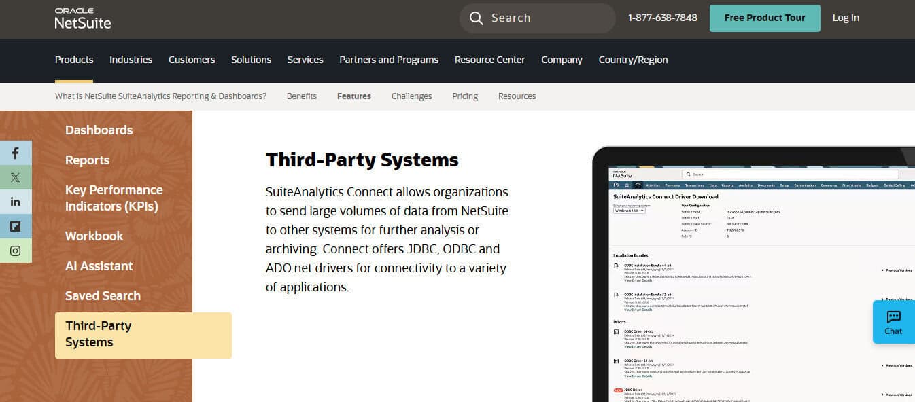
Task: Jump to the Pricing section
Action: [465, 96]
